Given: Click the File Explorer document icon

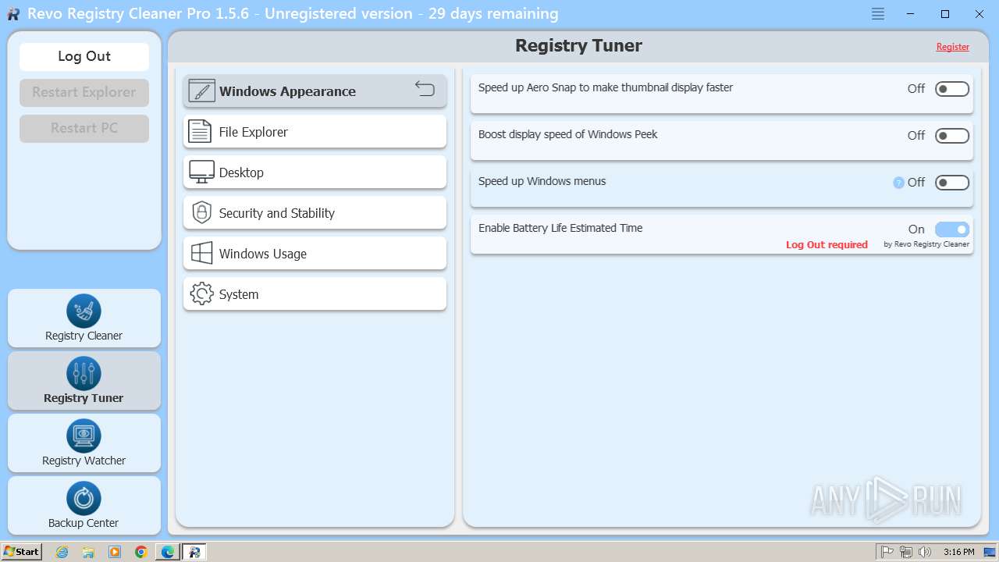Looking at the screenshot, I should pos(201,132).
